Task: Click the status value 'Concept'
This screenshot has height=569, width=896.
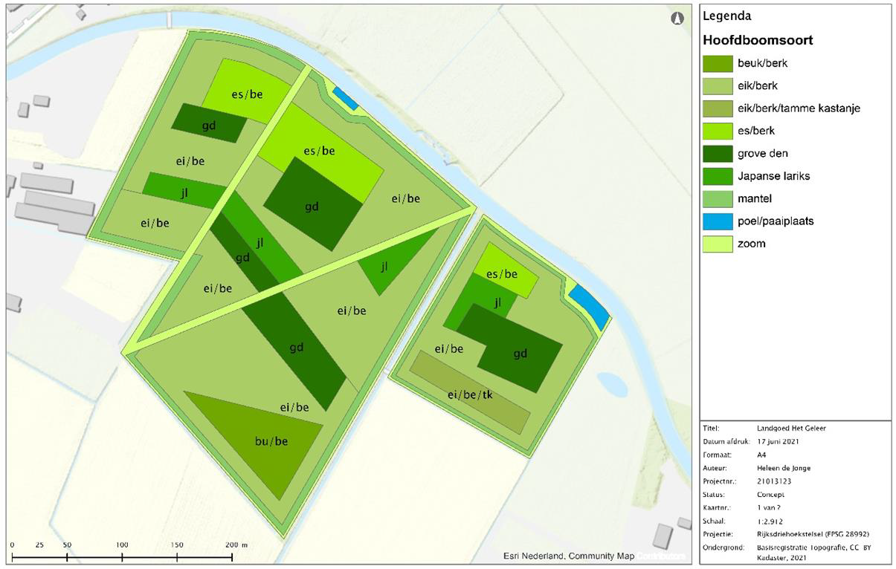Action: (x=771, y=494)
